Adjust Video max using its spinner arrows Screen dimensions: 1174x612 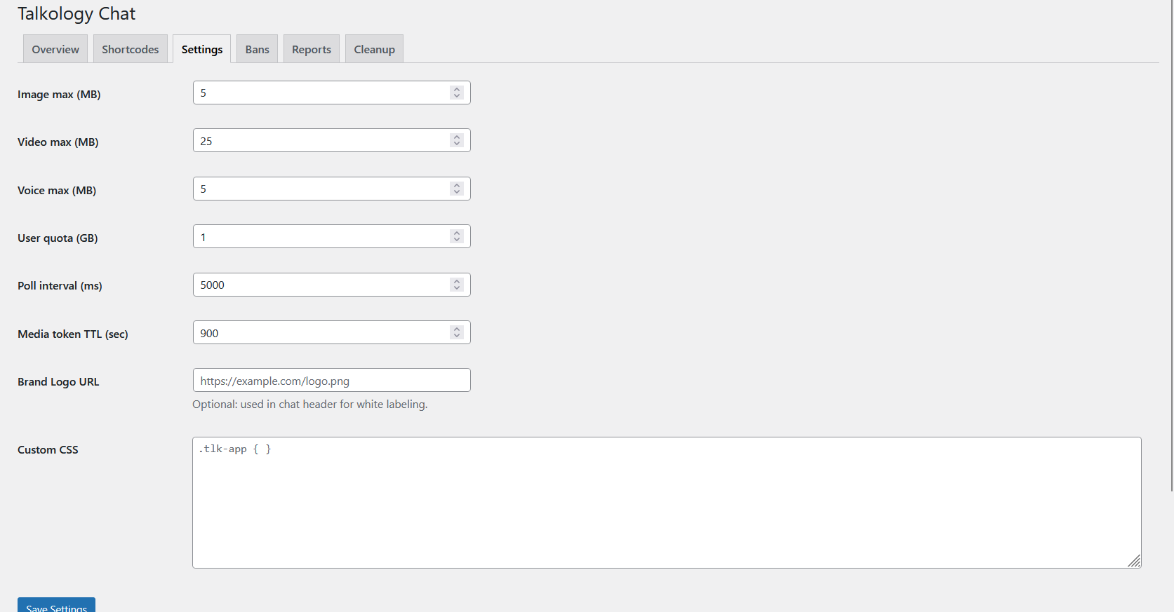pyautogui.click(x=457, y=141)
